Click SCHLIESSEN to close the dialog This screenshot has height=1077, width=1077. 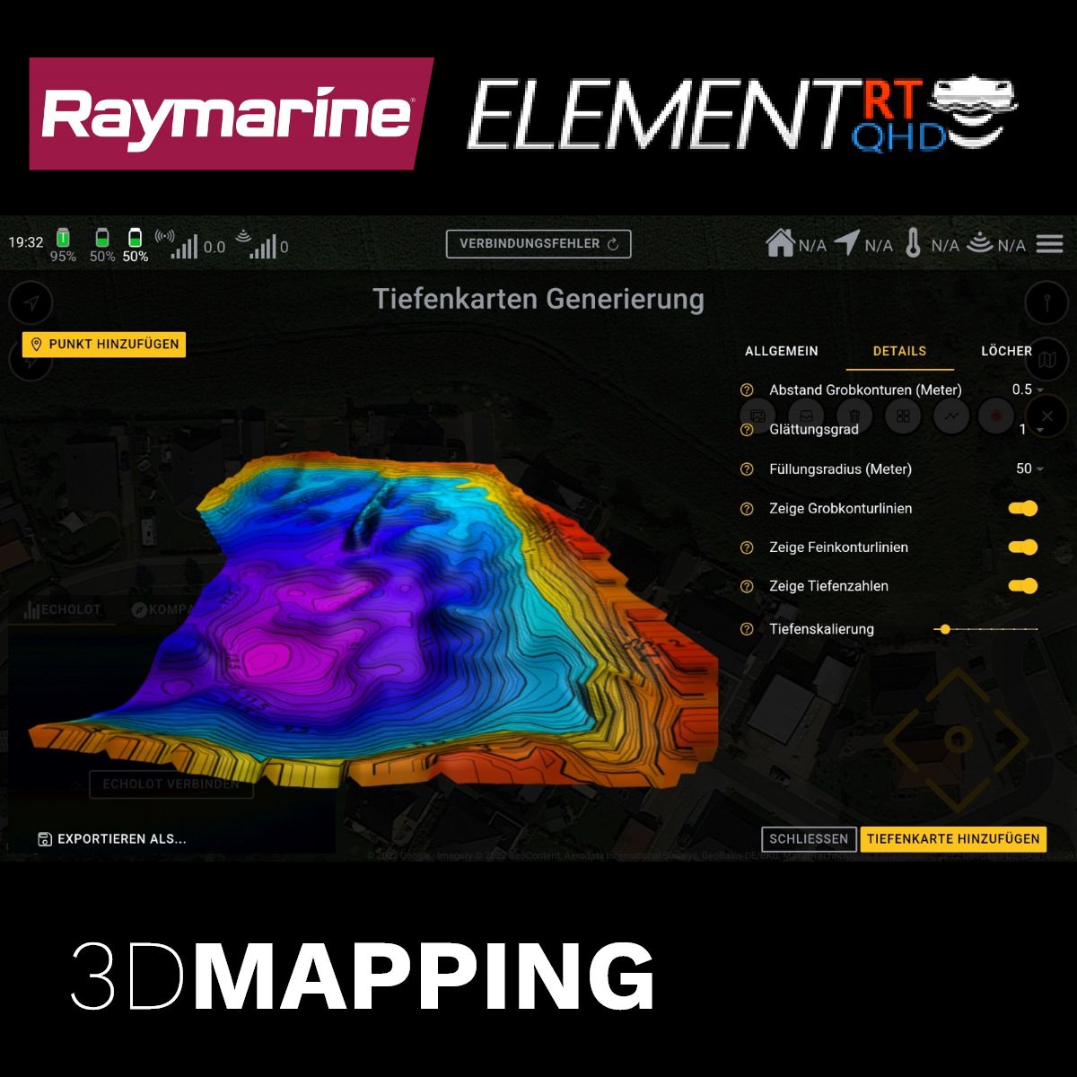point(809,839)
